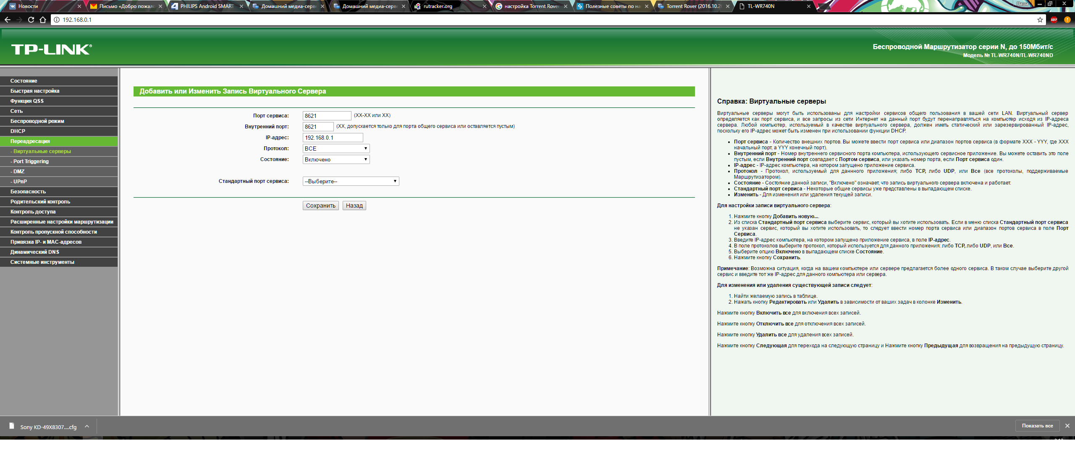The width and height of the screenshot is (1075, 453).
Task: Reload the router page
Action: click(x=31, y=20)
